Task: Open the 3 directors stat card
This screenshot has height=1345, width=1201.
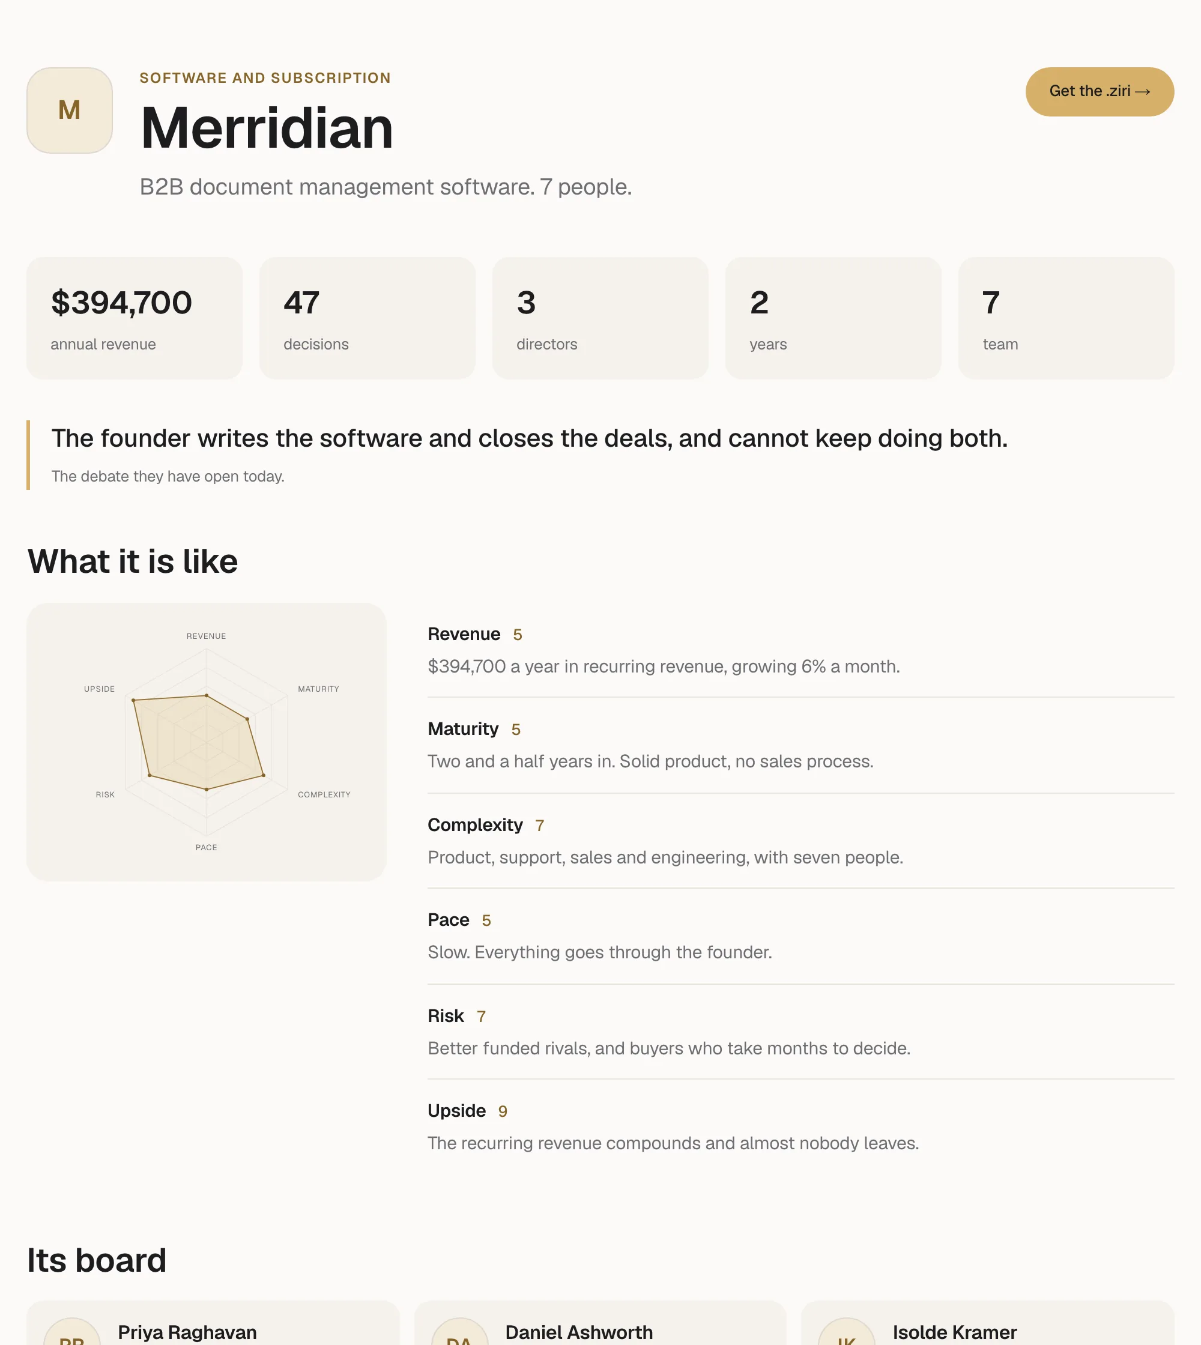Action: [x=600, y=318]
